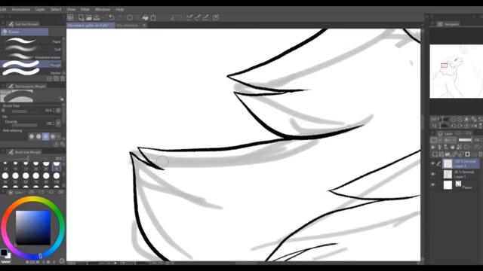Open the layer blending mode dropdown
The image size is (483, 271).
(450, 140)
